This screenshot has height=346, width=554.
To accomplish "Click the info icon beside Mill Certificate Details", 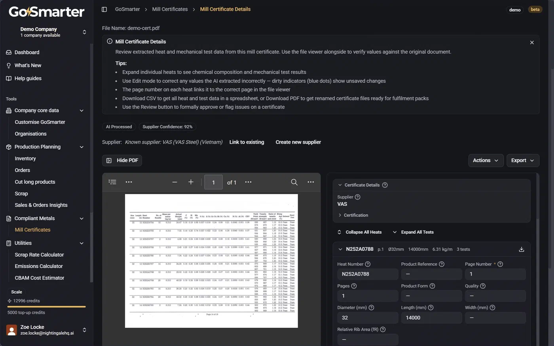I will [110, 41].
